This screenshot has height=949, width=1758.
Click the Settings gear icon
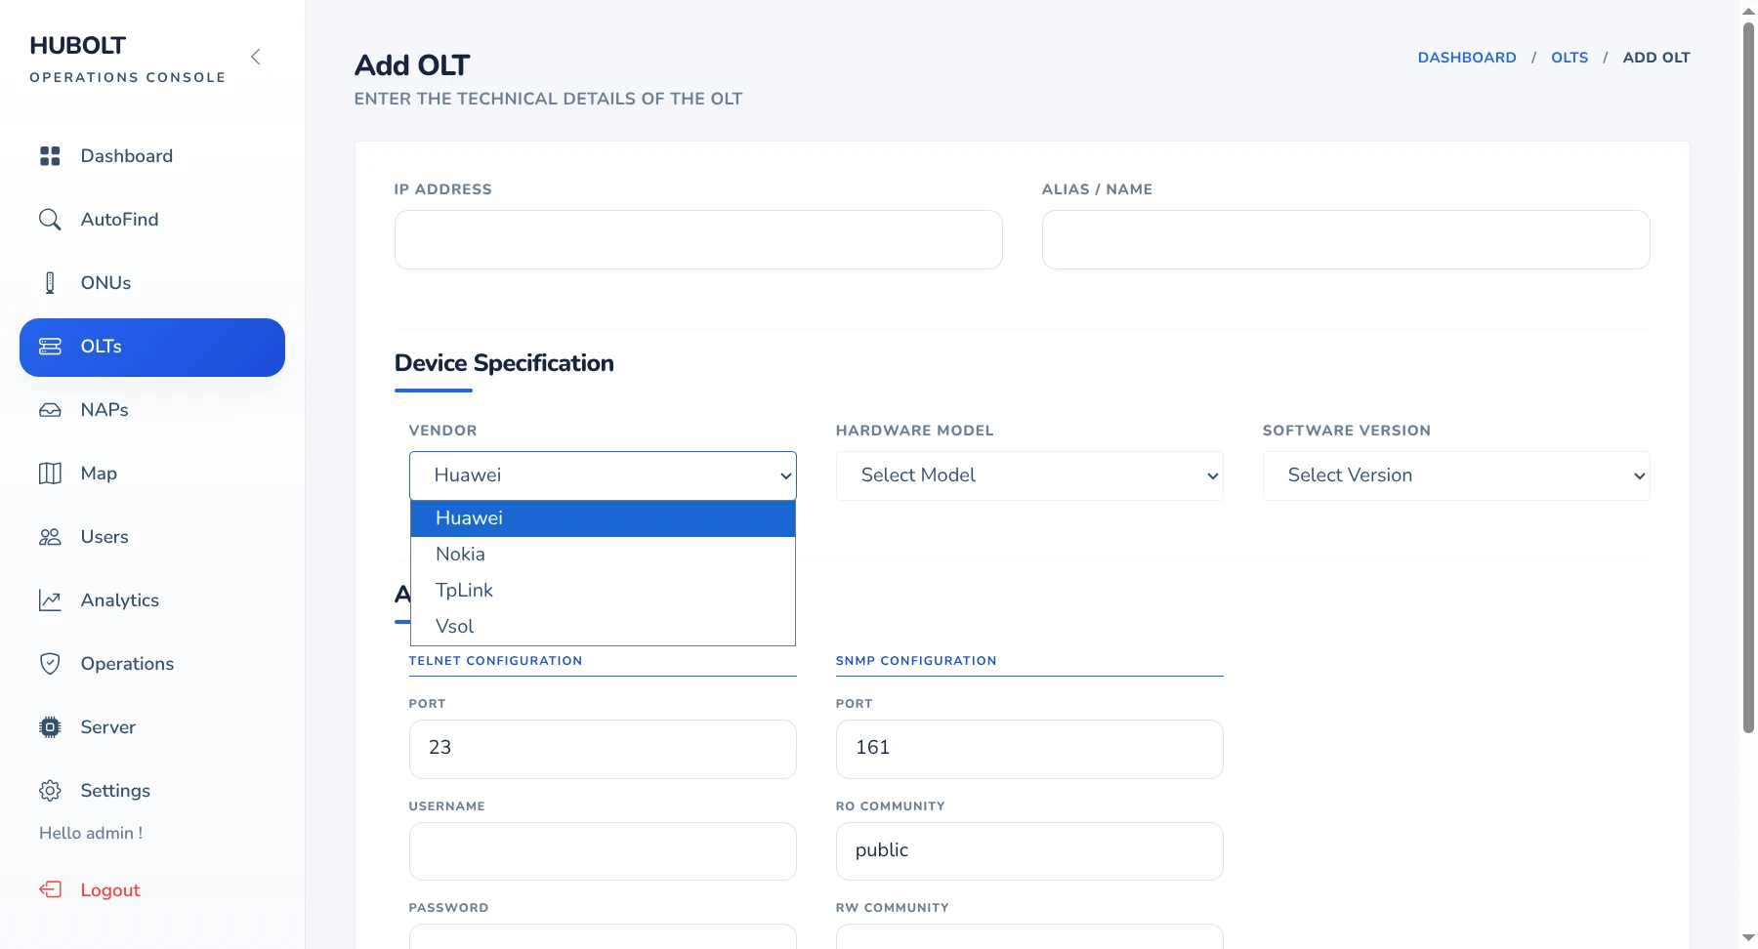(50, 791)
